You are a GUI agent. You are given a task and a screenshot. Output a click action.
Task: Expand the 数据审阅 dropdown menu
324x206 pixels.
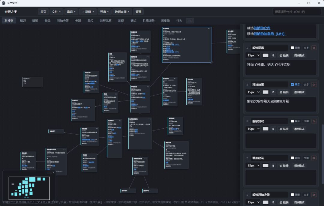coord(122,12)
